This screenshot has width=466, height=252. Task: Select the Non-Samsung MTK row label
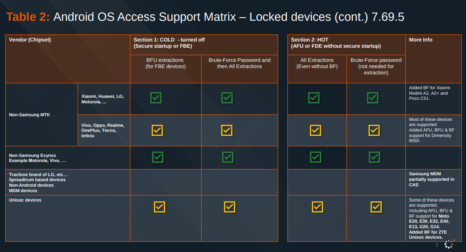pos(29,115)
